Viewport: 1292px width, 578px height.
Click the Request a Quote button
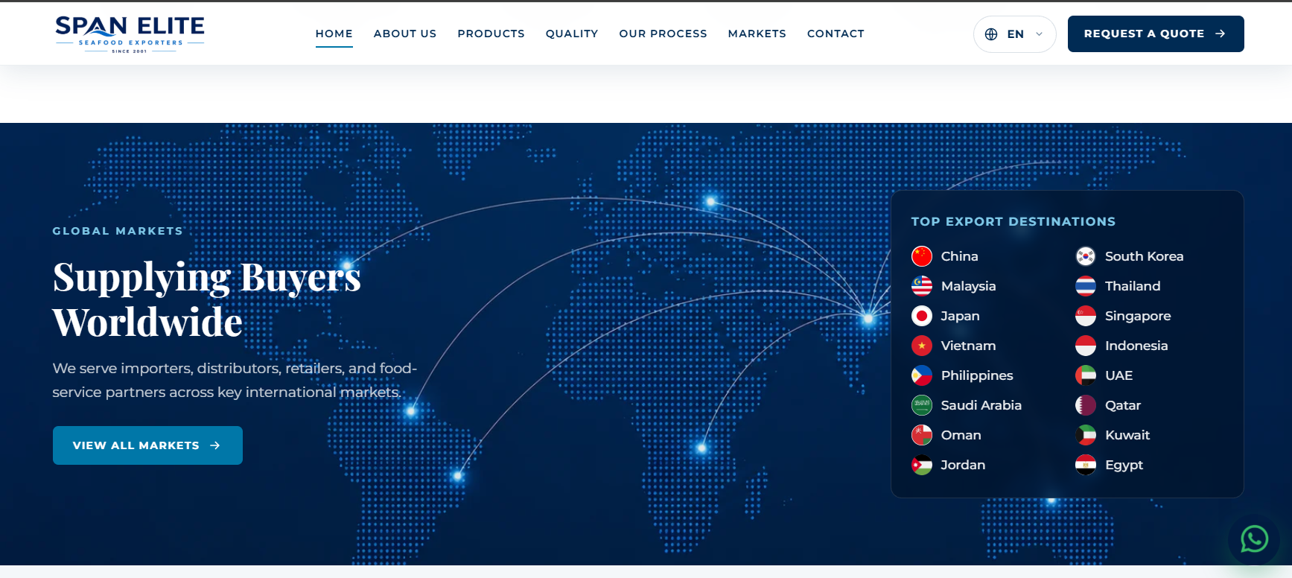click(1156, 34)
